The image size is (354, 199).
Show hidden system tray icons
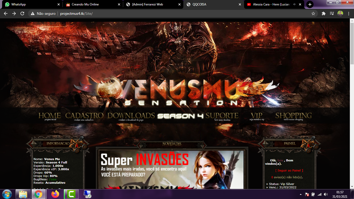pos(301,194)
